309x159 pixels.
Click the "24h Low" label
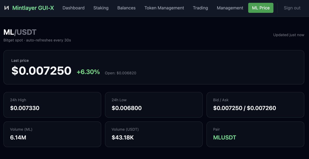click(119, 100)
